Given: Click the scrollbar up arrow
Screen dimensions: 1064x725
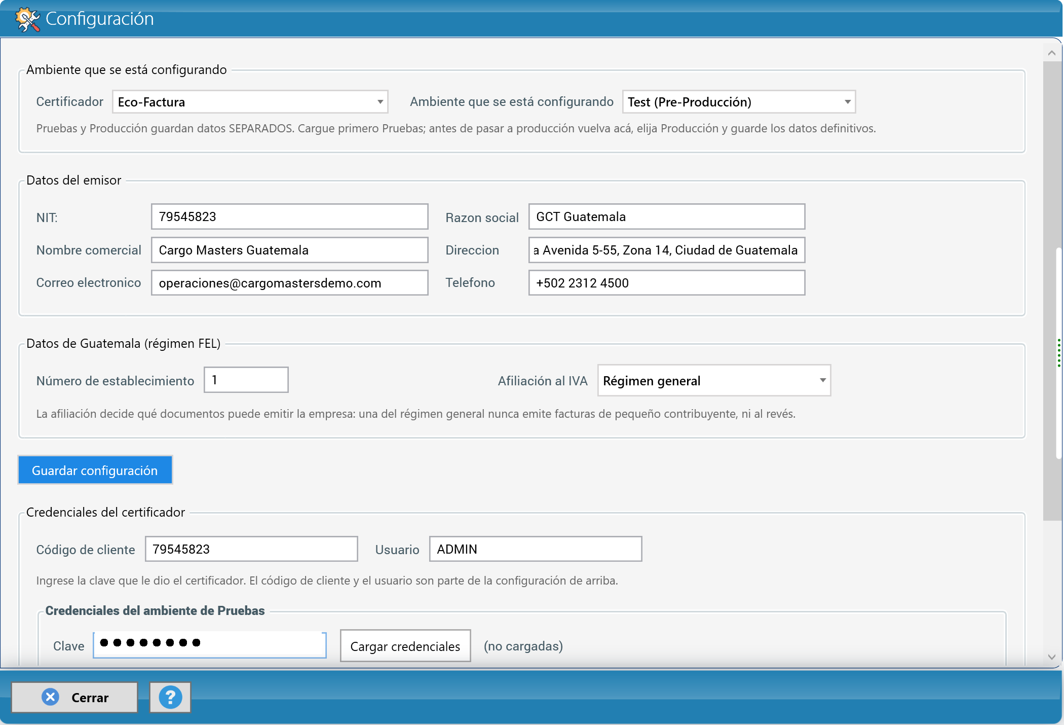Looking at the screenshot, I should coord(1052,53).
